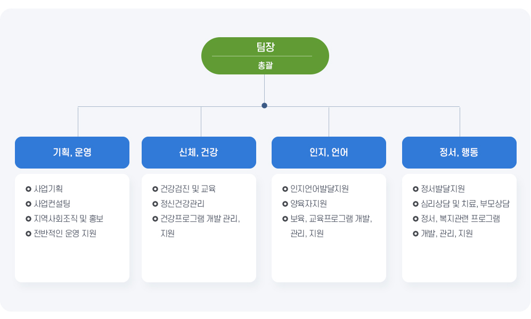Click the bullet icon beside 양육자지원
The height and width of the screenshot is (319, 531).
tap(285, 204)
